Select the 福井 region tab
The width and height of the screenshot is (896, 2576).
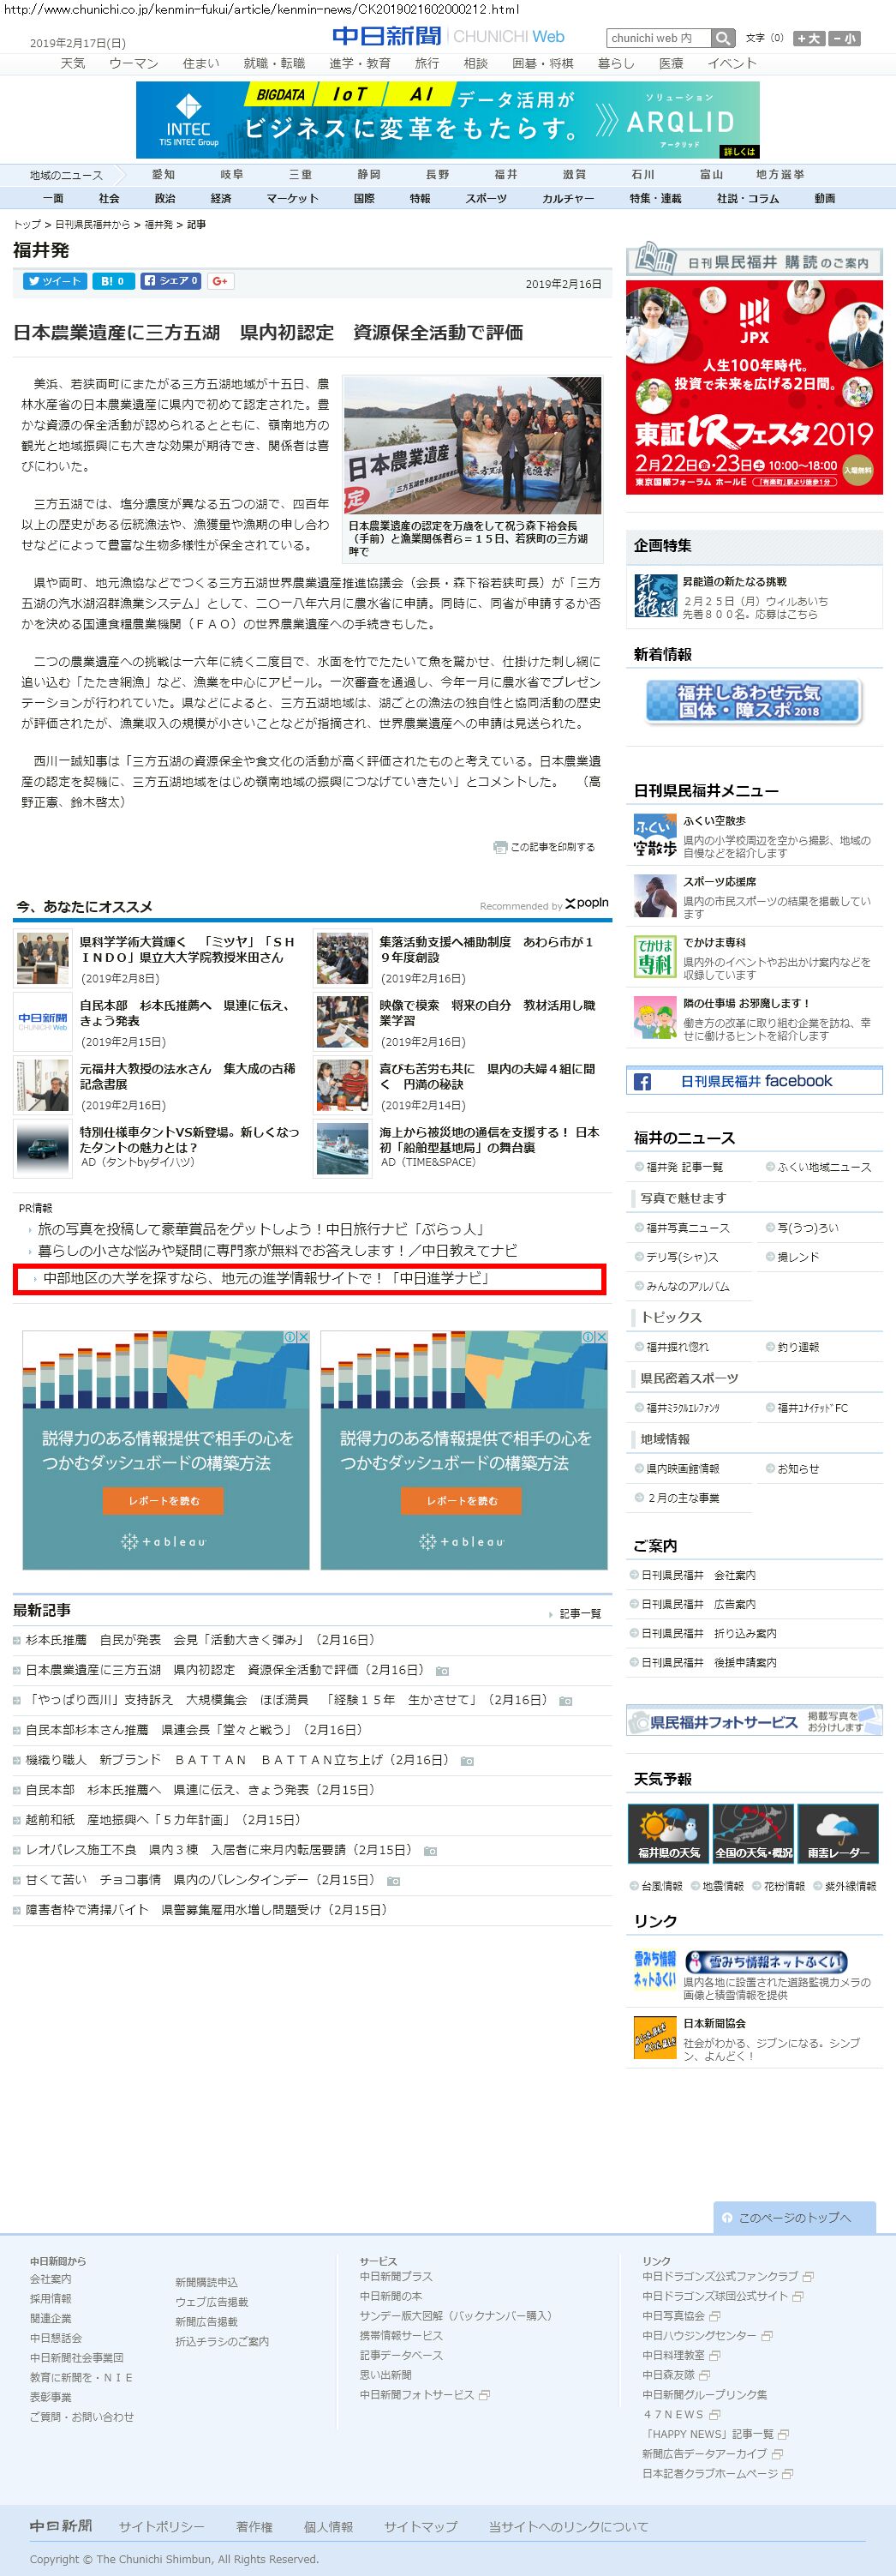pos(505,174)
